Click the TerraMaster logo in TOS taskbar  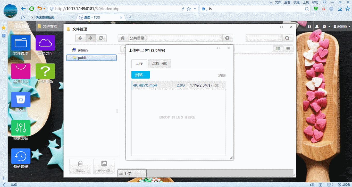(x=22, y=26)
